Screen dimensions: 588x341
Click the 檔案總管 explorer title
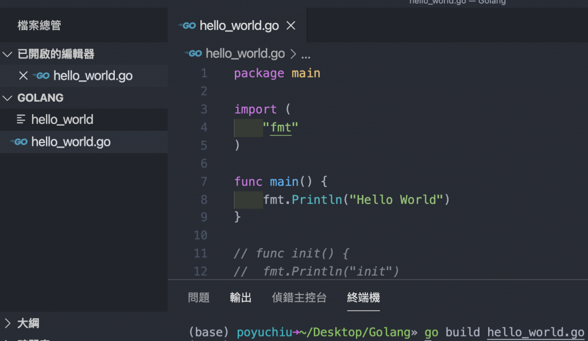pos(40,25)
